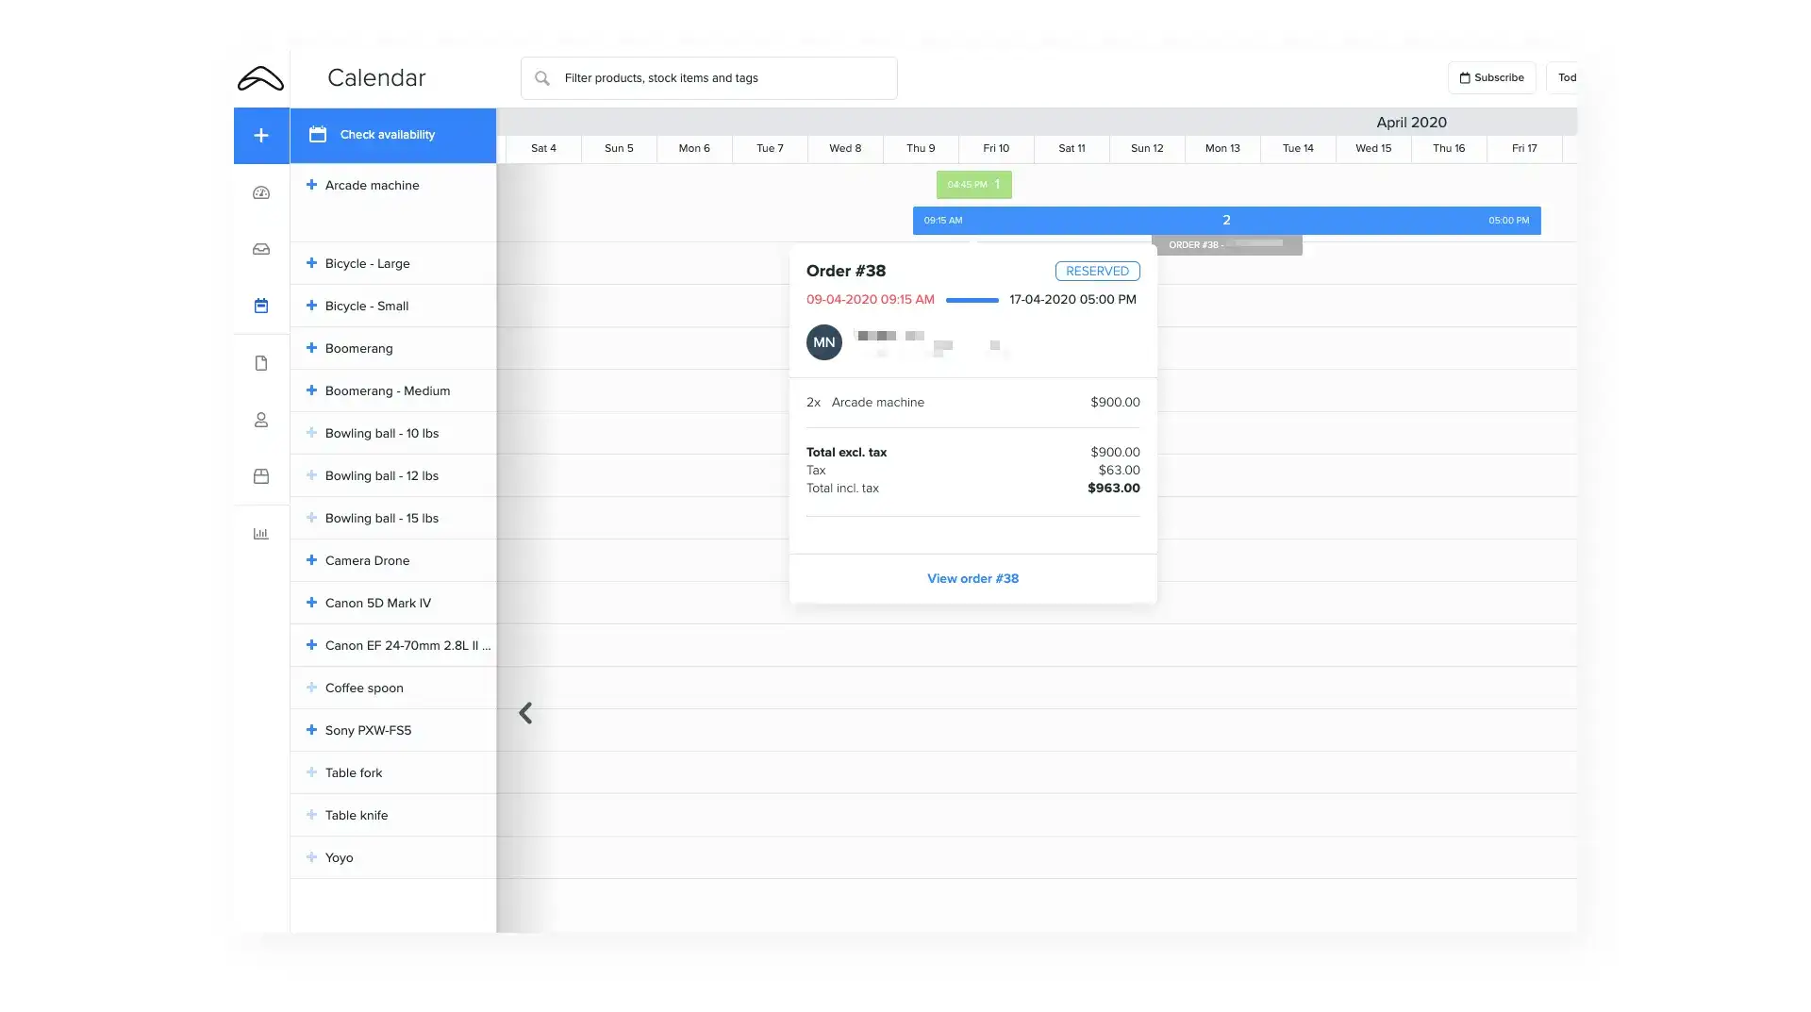Click the blue plus create button

click(x=261, y=136)
